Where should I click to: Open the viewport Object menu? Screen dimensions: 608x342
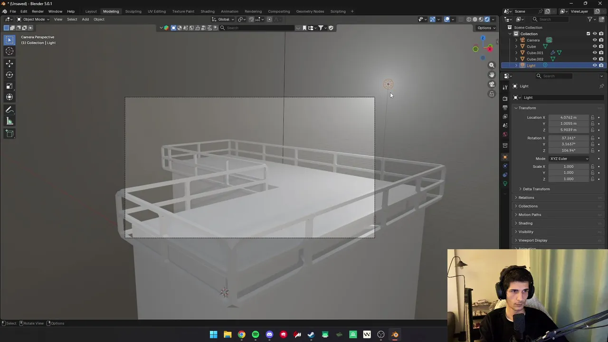pyautogui.click(x=99, y=19)
